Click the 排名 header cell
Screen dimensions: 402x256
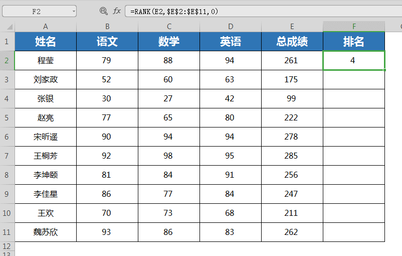[x=354, y=41]
